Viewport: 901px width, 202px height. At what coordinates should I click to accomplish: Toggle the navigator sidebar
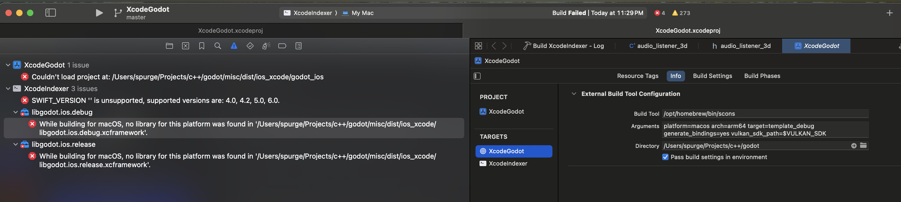[x=51, y=13]
